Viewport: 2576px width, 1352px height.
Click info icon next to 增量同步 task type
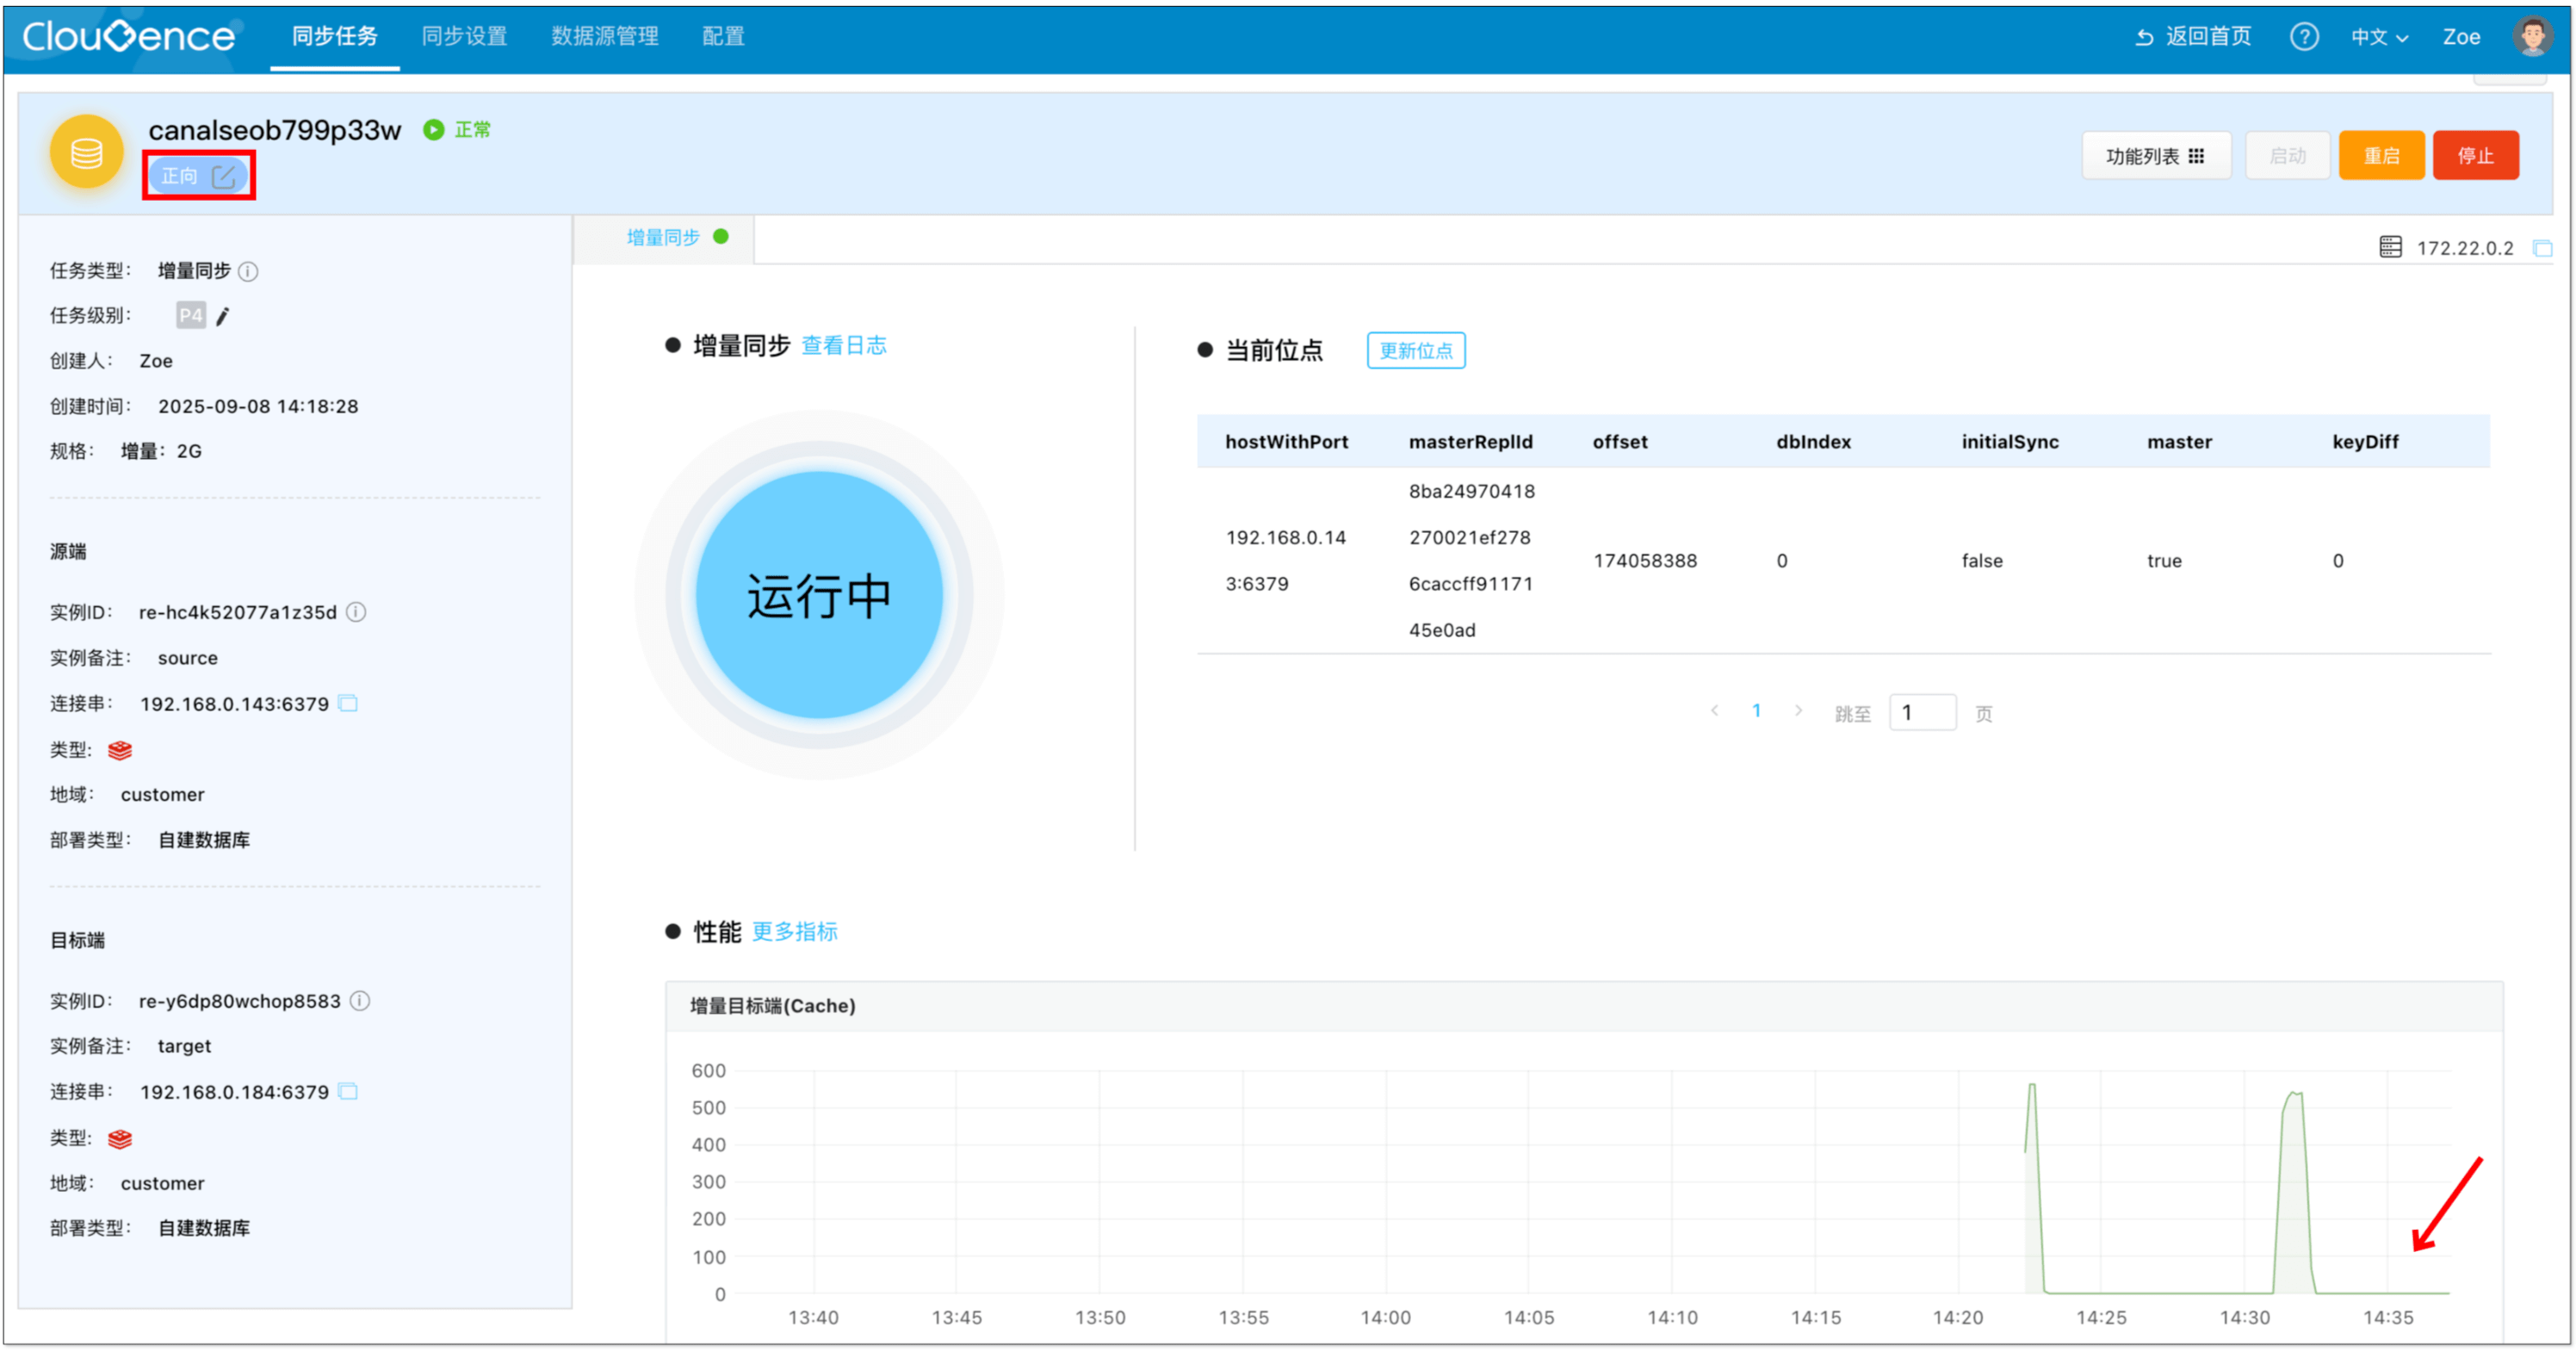pos(249,271)
